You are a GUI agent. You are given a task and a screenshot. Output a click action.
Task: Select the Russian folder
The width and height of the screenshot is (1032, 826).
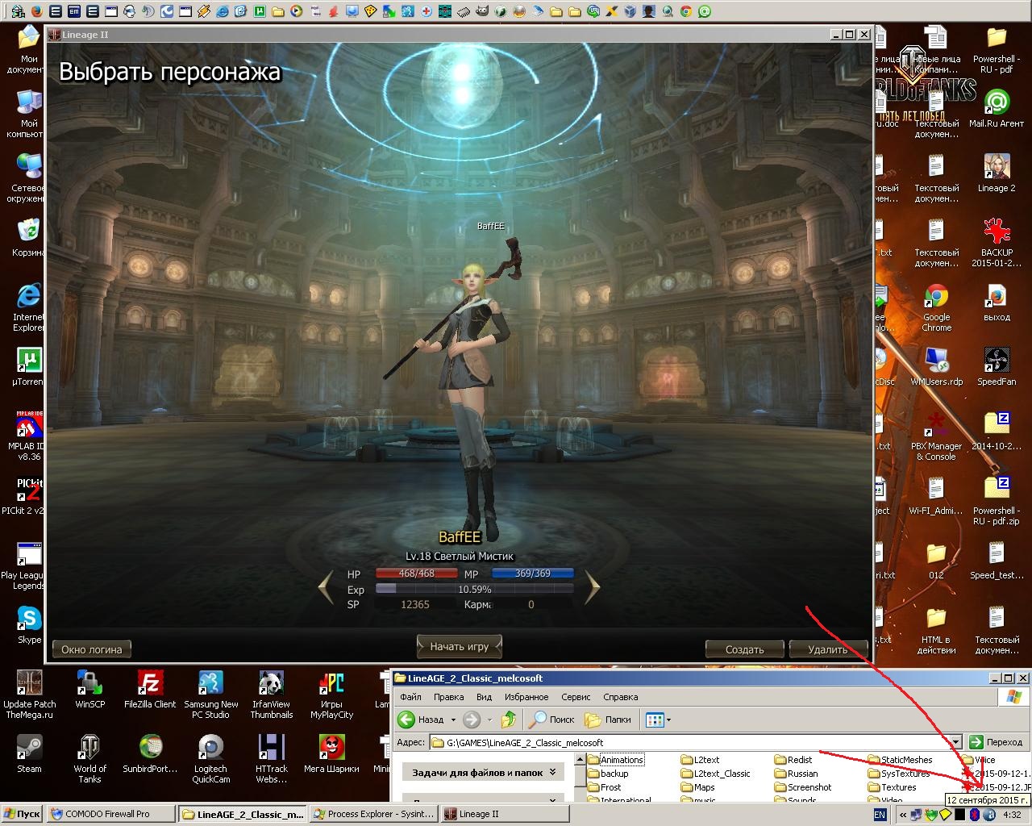point(796,774)
